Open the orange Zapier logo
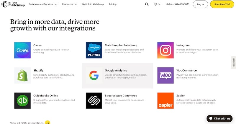Viewport: 236px width, 124px height. click(165, 101)
